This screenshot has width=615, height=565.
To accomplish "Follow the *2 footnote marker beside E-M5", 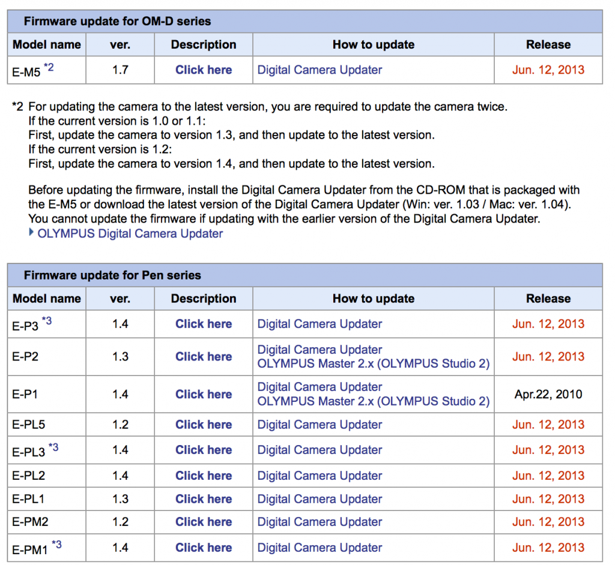I will coord(49,67).
